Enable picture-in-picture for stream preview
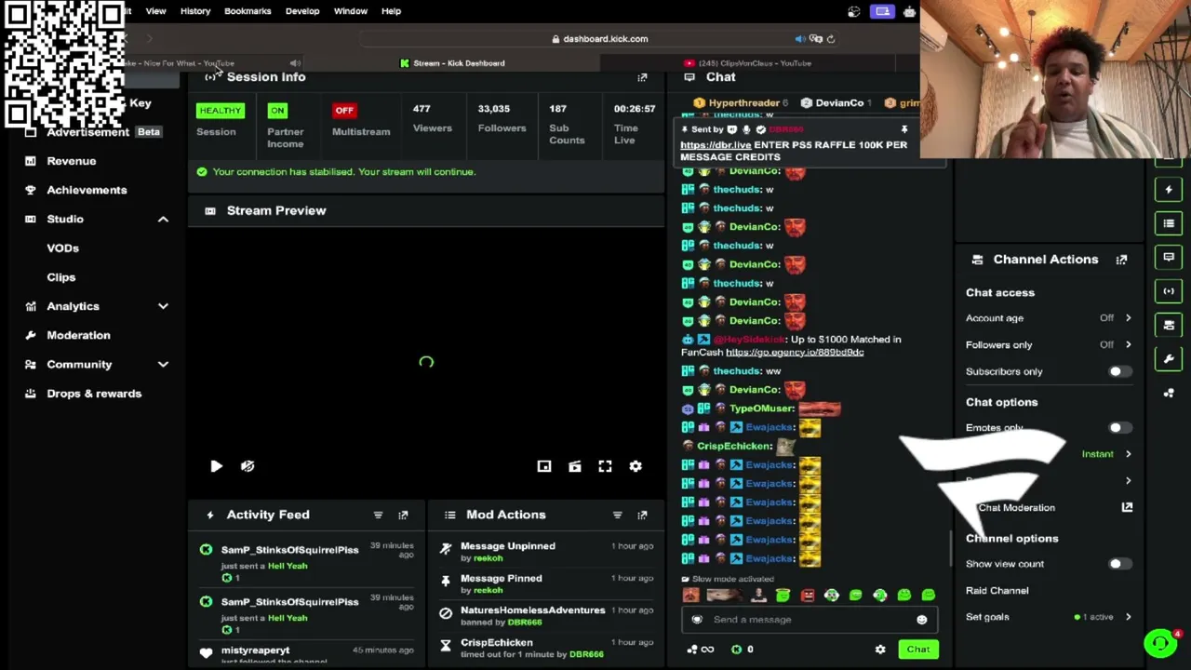 (x=544, y=466)
